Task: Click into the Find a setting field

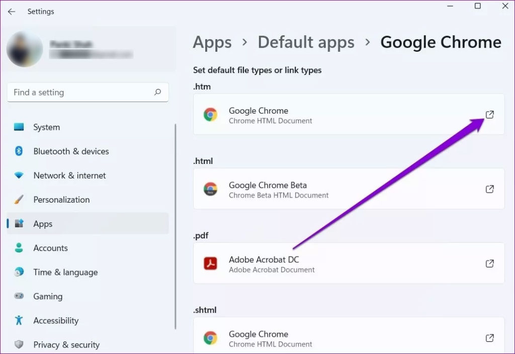Action: (88, 93)
